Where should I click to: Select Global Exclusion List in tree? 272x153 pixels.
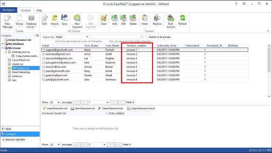(x=20, y=40)
